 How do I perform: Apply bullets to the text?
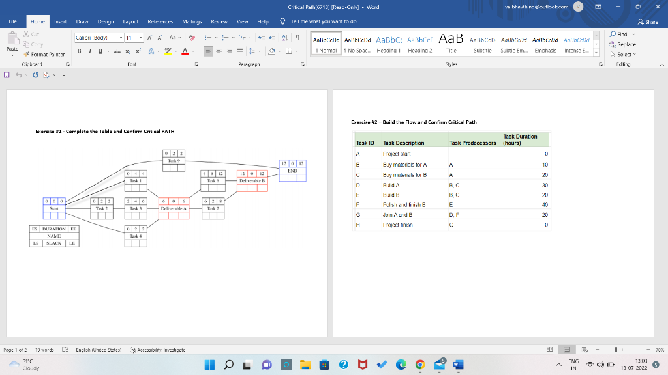207,38
